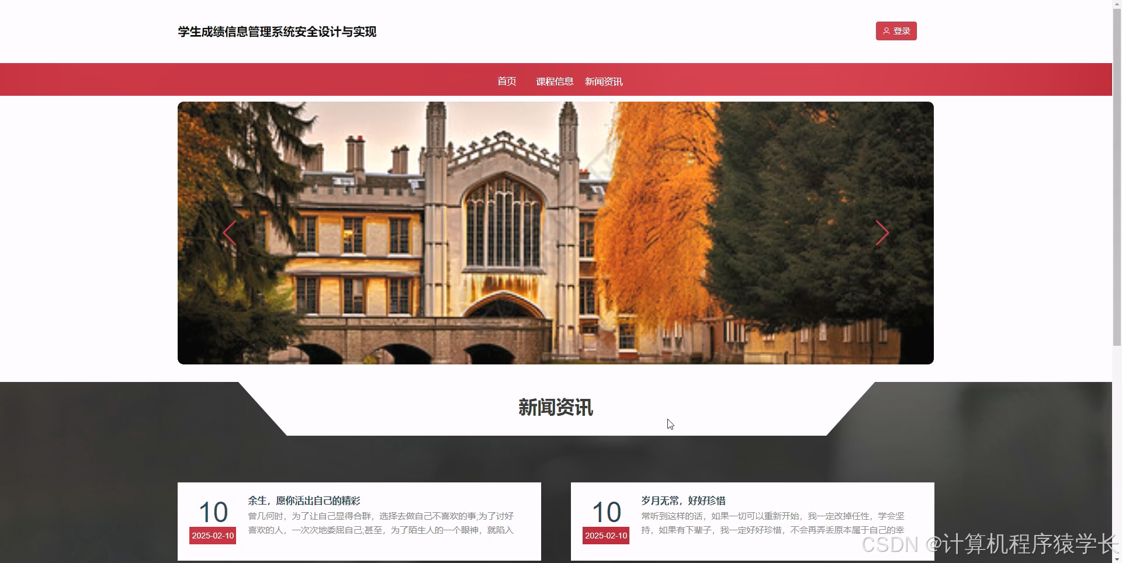Click the site title 学生成绩信息管理系统安全设计与实现
The image size is (1122, 563).
pos(277,32)
